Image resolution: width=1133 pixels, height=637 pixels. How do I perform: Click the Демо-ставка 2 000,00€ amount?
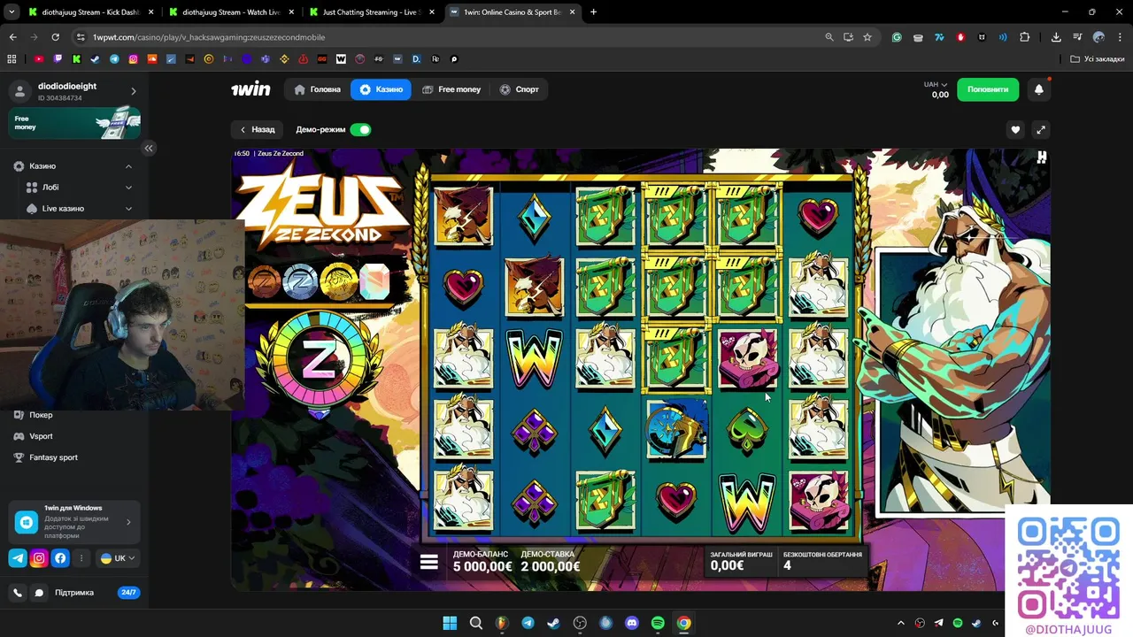551,567
